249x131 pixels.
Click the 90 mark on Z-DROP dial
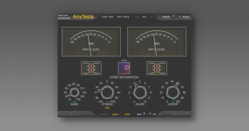tap(182, 98)
